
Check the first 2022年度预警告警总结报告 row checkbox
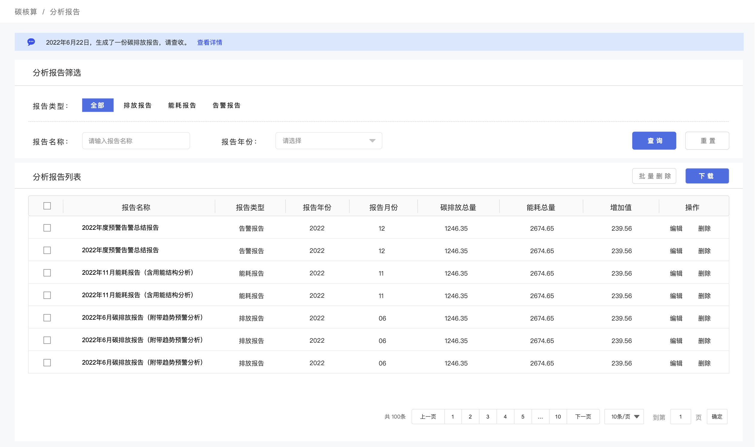click(x=47, y=228)
